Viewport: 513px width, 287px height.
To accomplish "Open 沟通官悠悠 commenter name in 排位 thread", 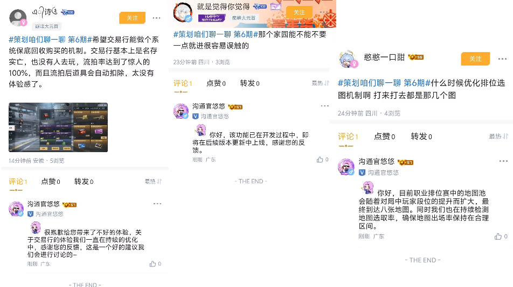I will 377,161.
